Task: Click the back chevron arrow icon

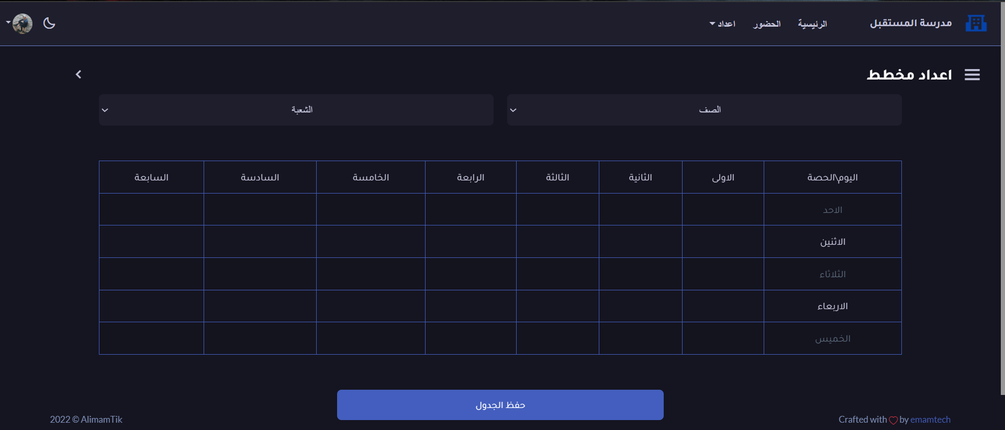Action: [79, 74]
